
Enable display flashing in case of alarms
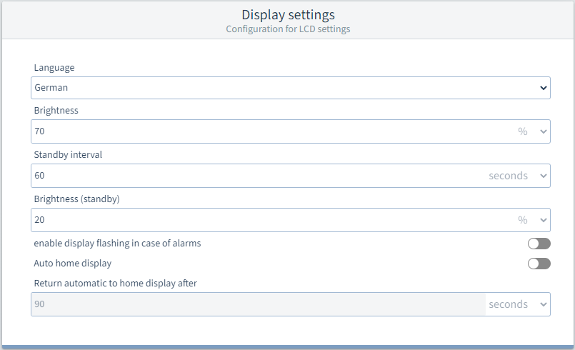tap(539, 244)
